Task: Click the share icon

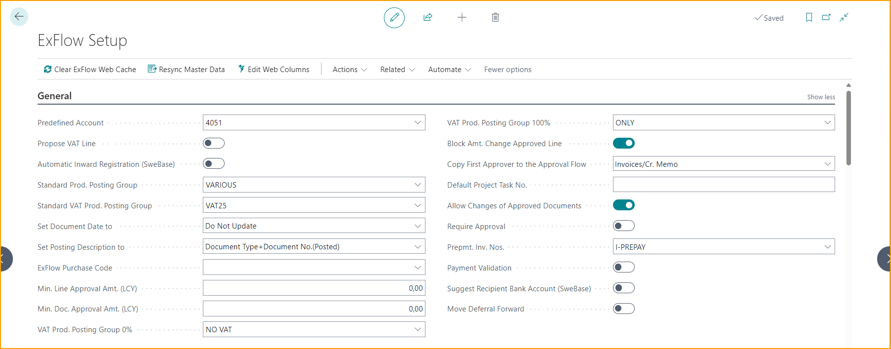Action: 428,18
